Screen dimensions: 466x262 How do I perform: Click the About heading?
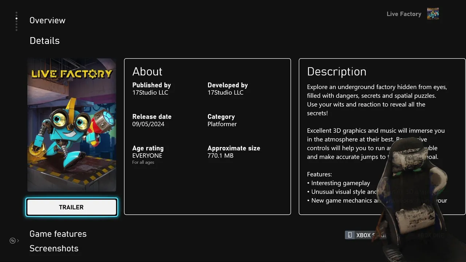click(147, 72)
